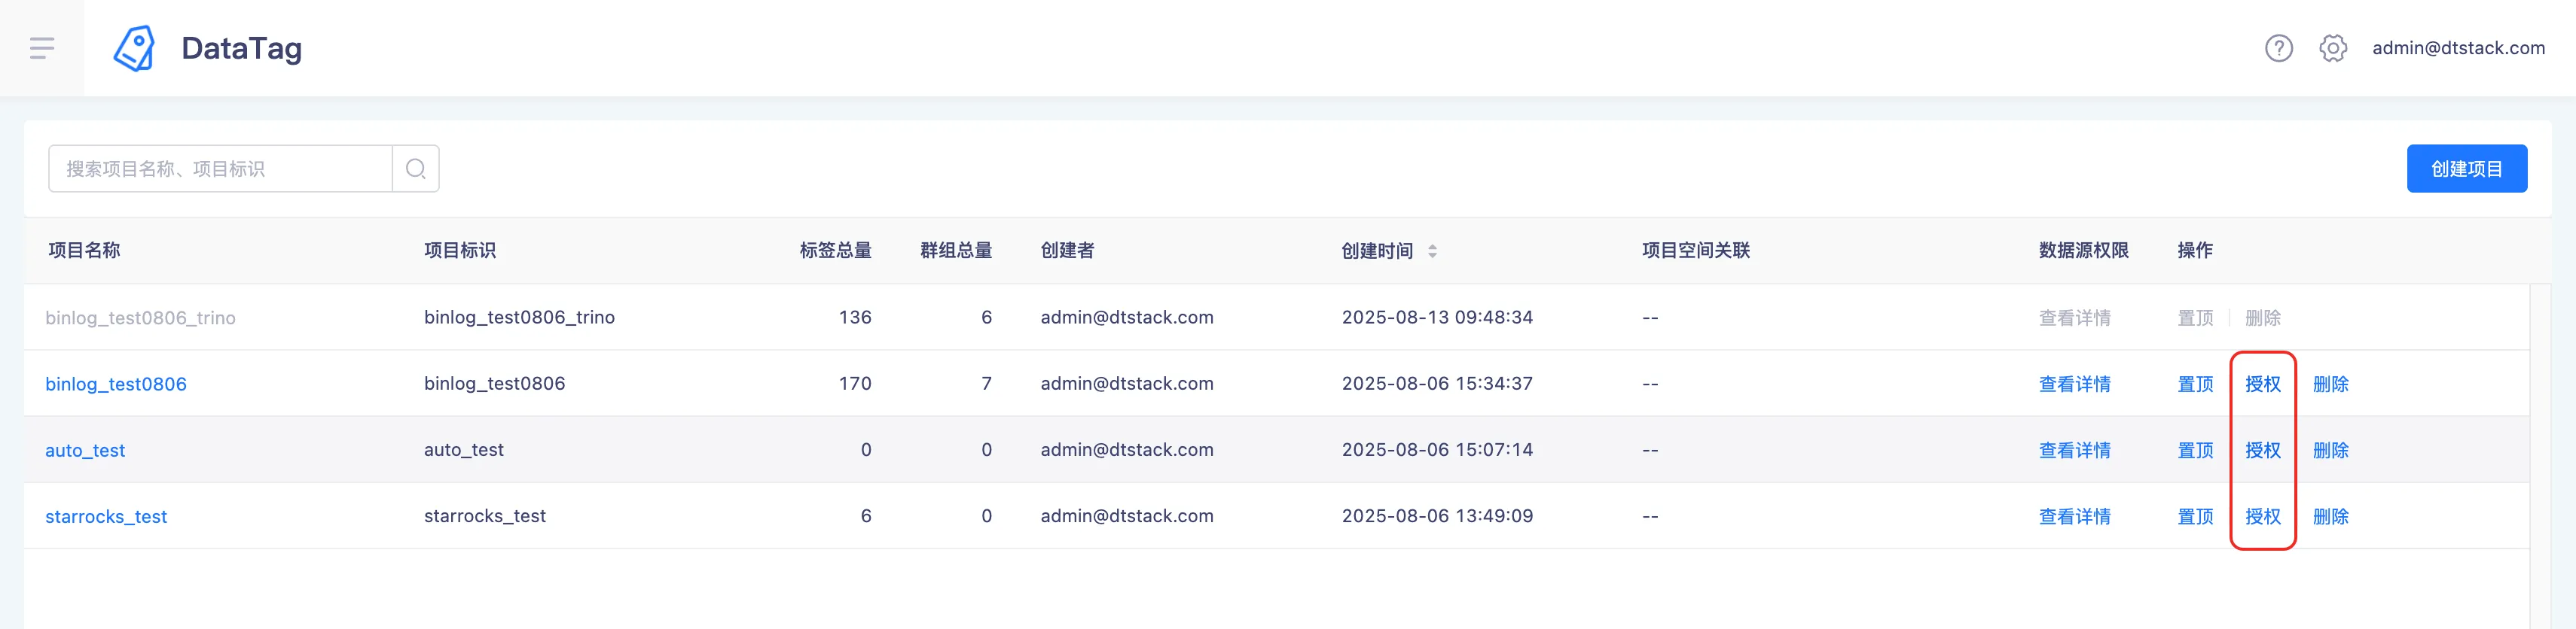Click the 创建时间 column header
Screen dimensions: 2576x629
(x=1377, y=251)
